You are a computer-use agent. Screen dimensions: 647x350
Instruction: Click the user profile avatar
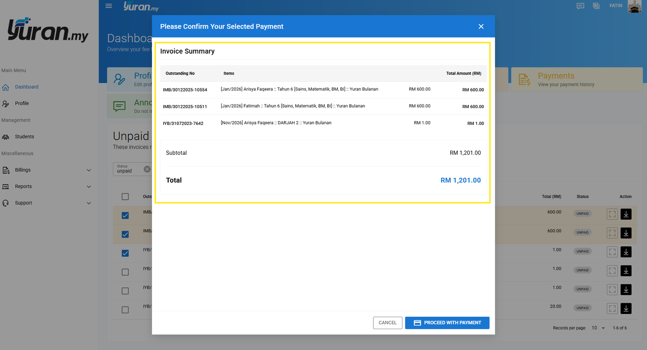pyautogui.click(x=634, y=6)
